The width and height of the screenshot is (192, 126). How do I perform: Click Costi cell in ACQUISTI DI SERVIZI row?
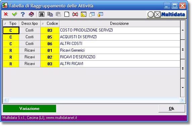pos(30,37)
